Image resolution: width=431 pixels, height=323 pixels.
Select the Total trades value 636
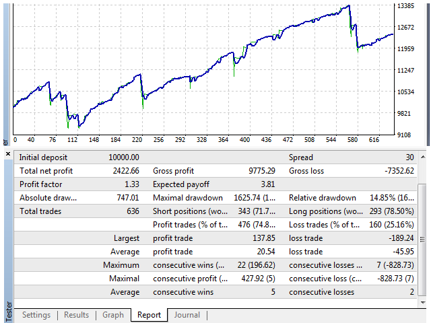(133, 211)
